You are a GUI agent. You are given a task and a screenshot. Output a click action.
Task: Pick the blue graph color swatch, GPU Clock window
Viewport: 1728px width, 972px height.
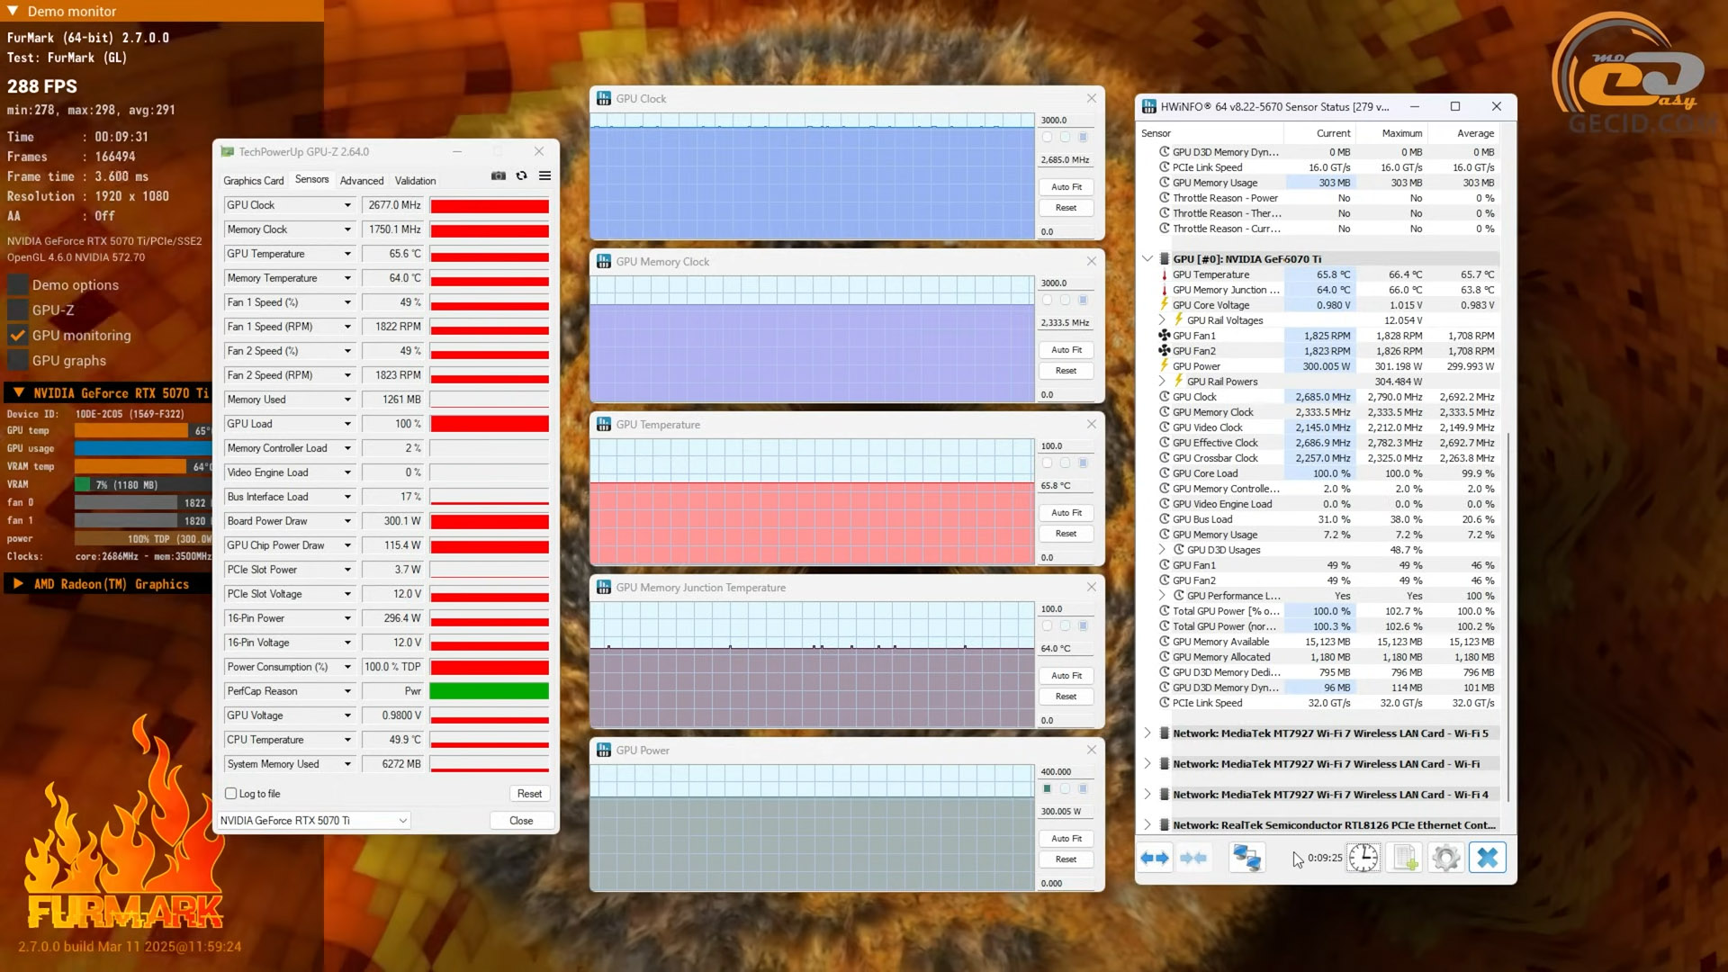[1083, 138]
